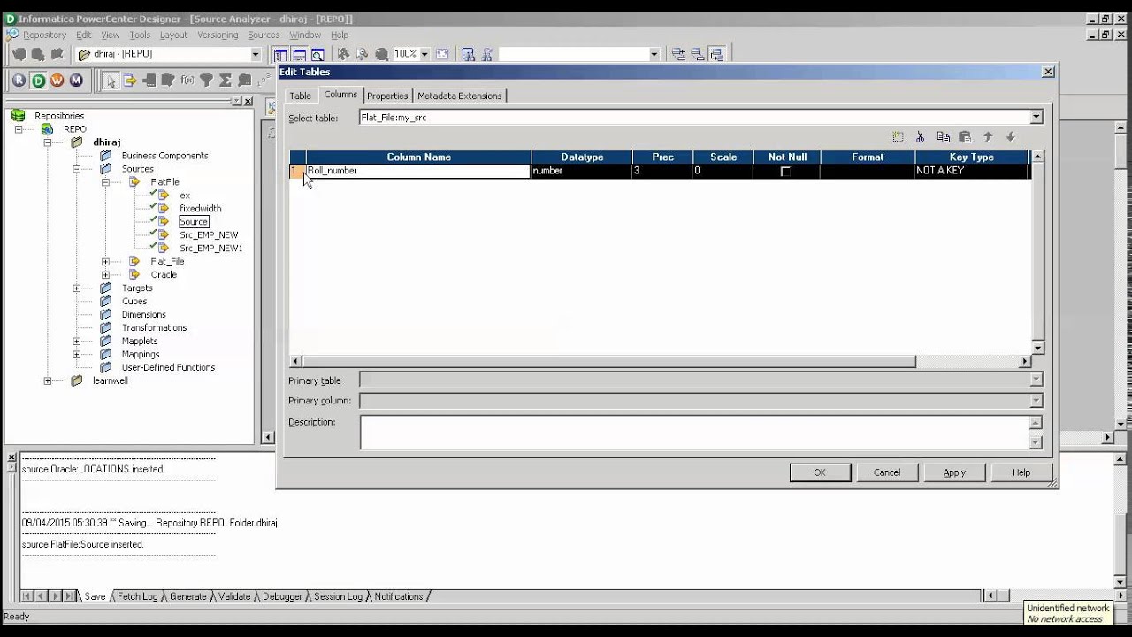1132x637 pixels.
Task: Expand the Mapplets folder node
Action: pyautogui.click(x=77, y=342)
